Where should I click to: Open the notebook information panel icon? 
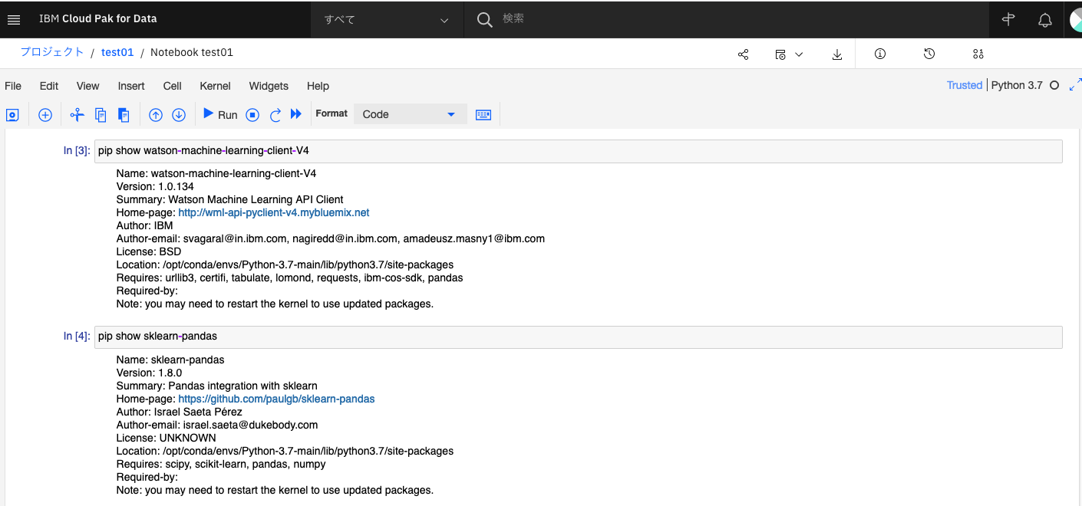(x=880, y=54)
